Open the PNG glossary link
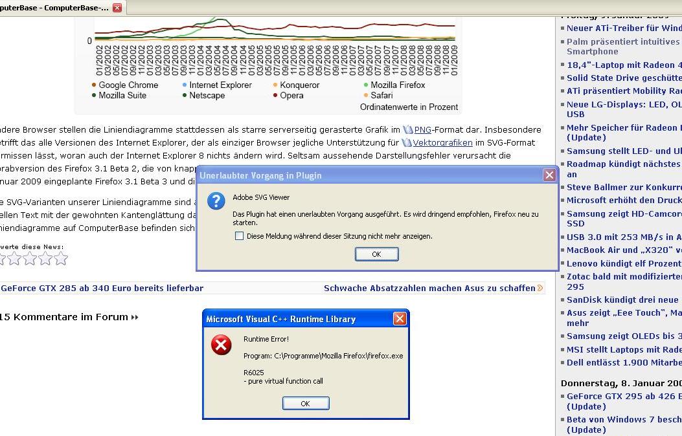Viewport: 682px width, 436px height. click(x=422, y=130)
